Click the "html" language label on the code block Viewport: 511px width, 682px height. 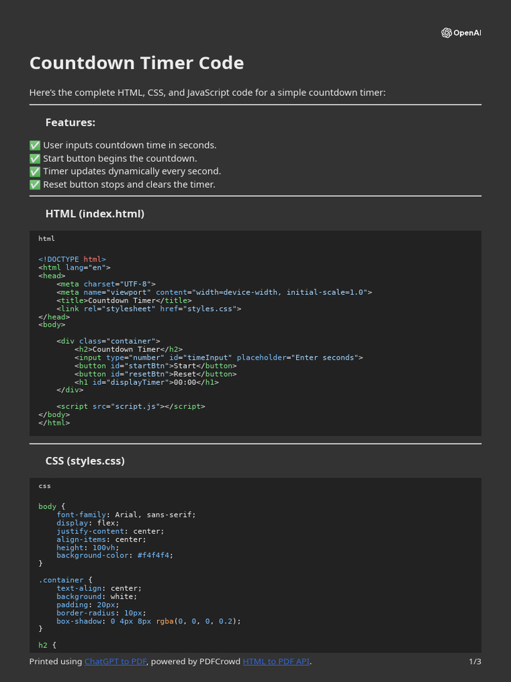pos(47,238)
